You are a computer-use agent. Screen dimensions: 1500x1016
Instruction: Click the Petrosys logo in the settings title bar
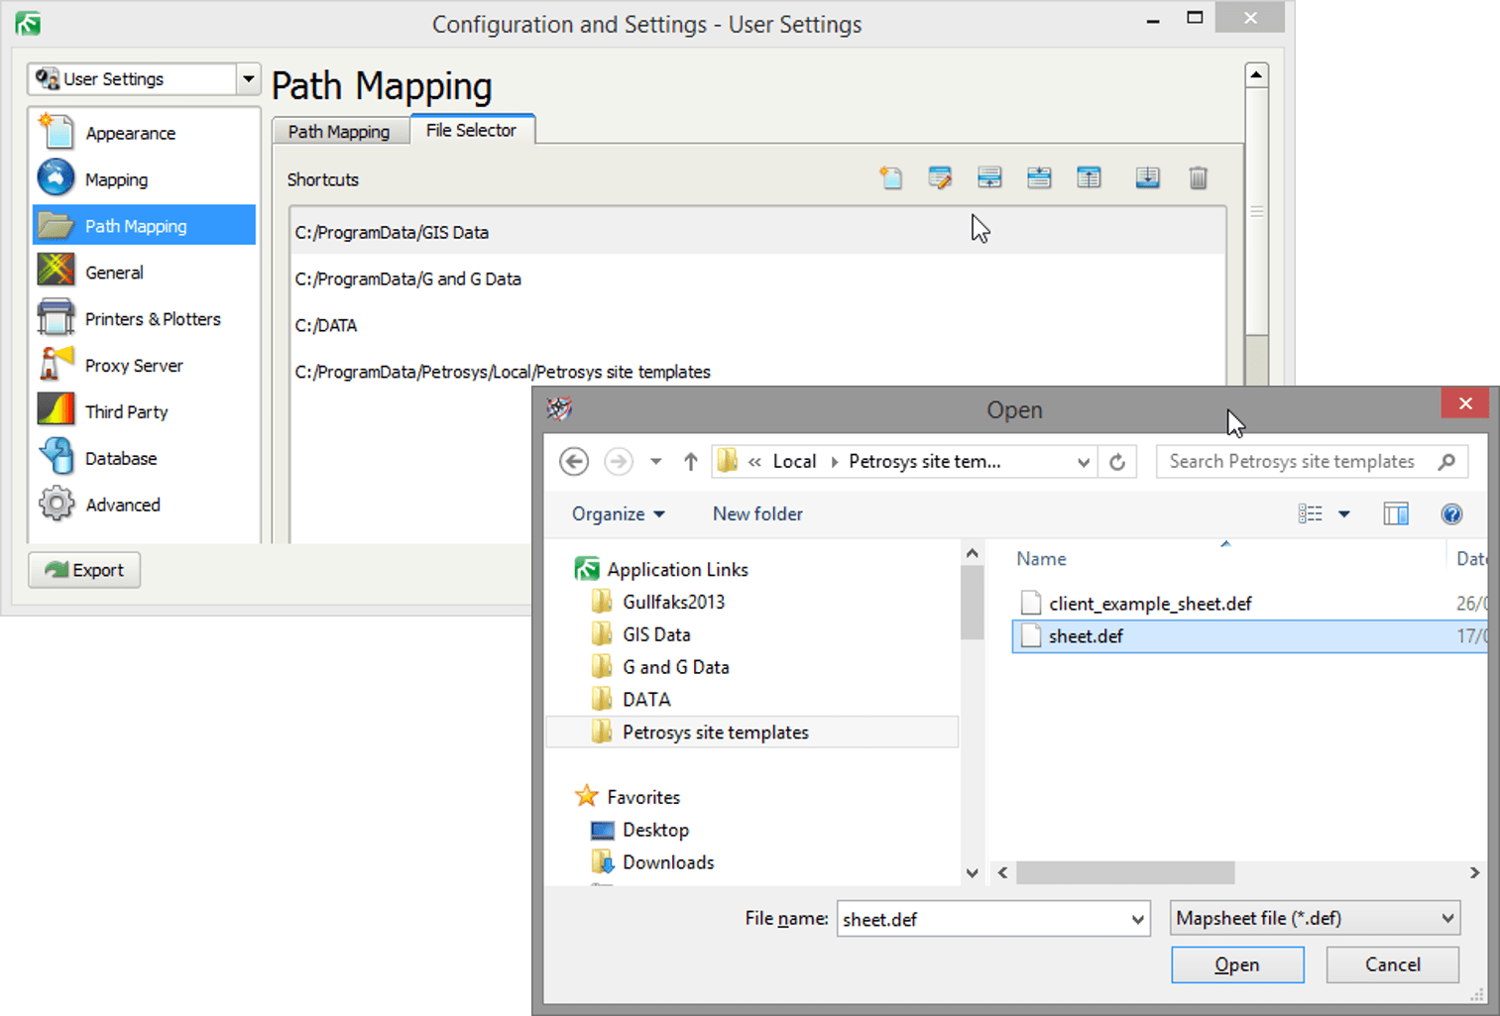point(28,24)
